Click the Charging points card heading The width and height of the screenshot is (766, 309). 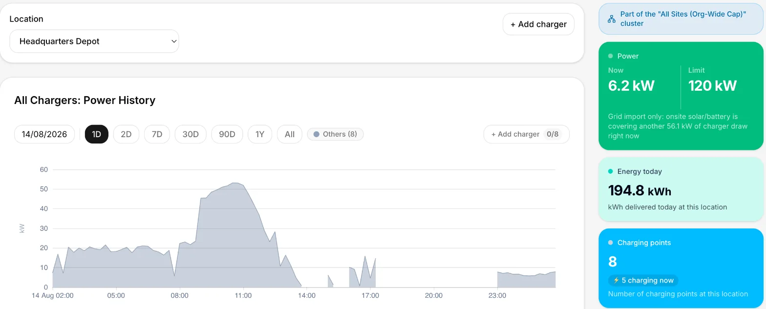(x=644, y=243)
